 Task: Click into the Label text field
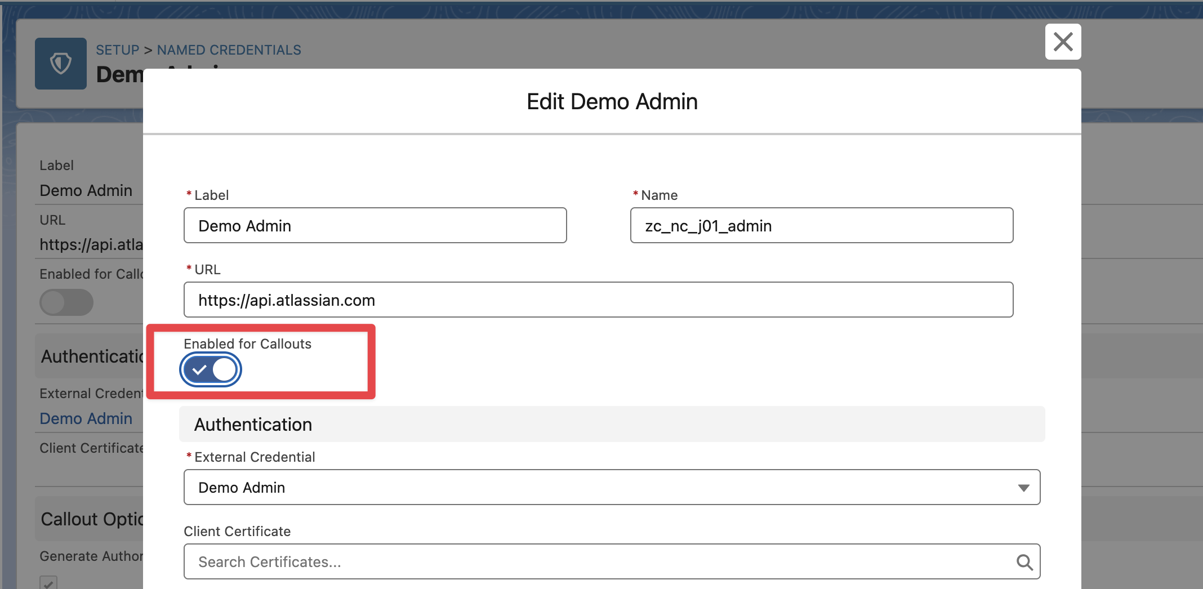point(375,226)
